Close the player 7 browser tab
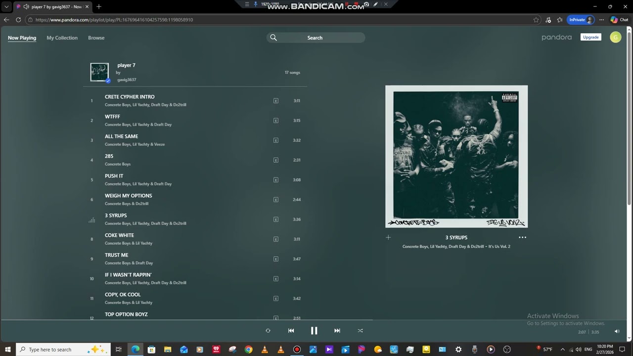633x356 pixels. [x=87, y=6]
